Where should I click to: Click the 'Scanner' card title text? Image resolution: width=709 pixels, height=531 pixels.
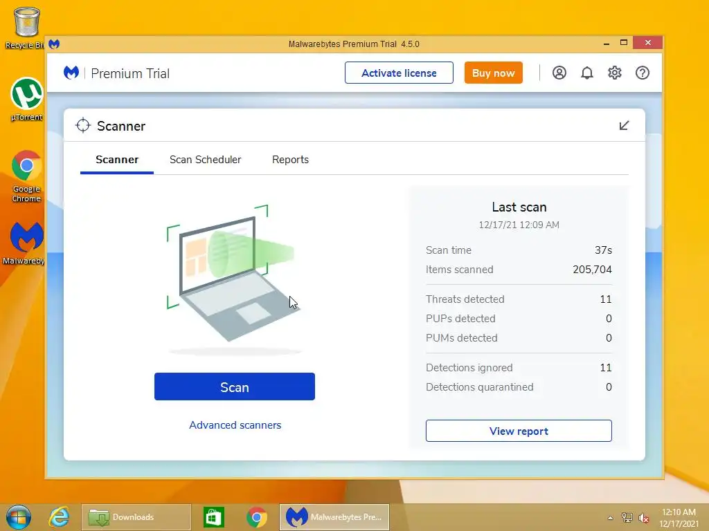click(121, 126)
